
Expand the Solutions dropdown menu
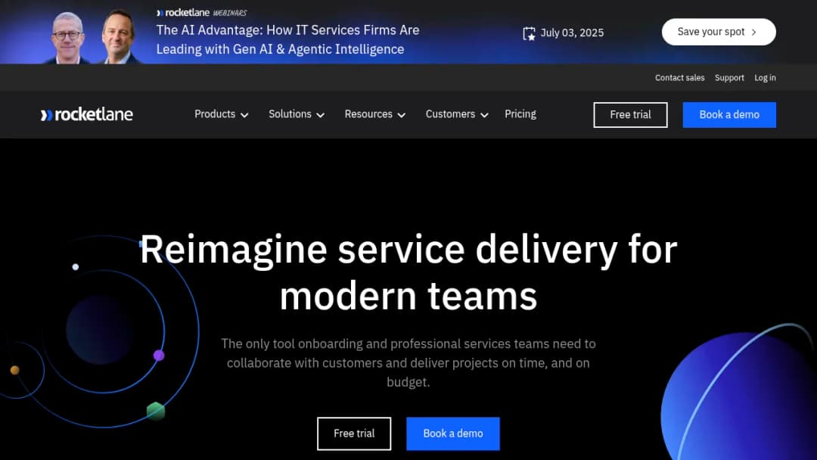(x=297, y=114)
